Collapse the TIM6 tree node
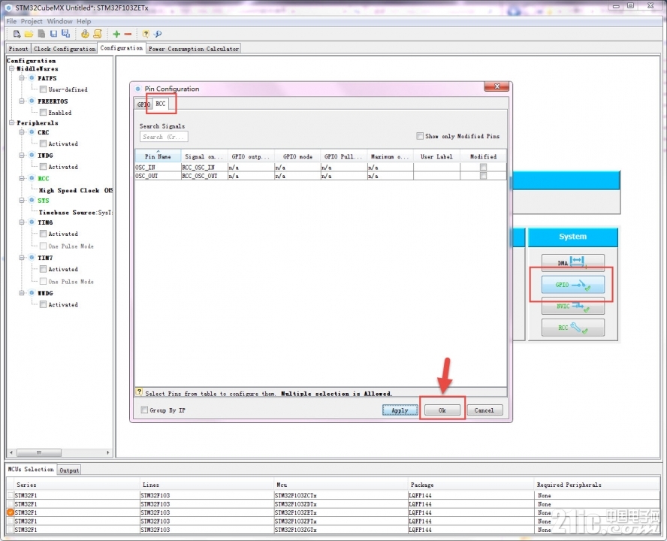The height and width of the screenshot is (541, 667). [22, 222]
